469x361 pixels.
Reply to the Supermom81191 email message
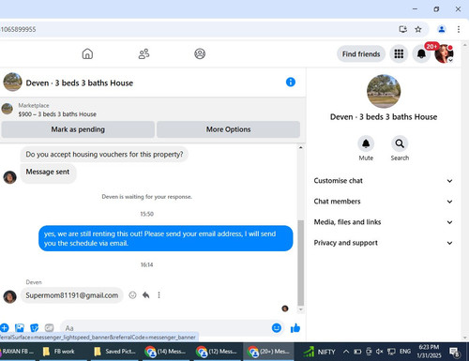[146, 295]
